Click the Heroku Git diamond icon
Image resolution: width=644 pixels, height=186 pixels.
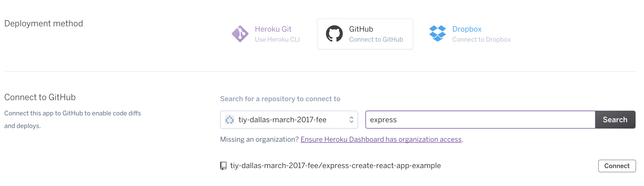tap(240, 34)
